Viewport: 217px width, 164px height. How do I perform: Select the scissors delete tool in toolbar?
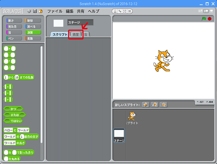(x=120, y=11)
